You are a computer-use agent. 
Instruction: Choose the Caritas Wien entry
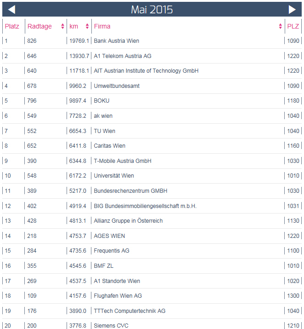pos(109,146)
